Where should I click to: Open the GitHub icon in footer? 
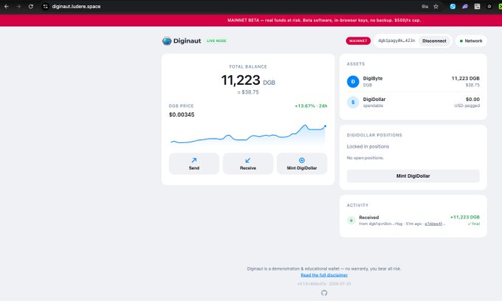(324, 293)
